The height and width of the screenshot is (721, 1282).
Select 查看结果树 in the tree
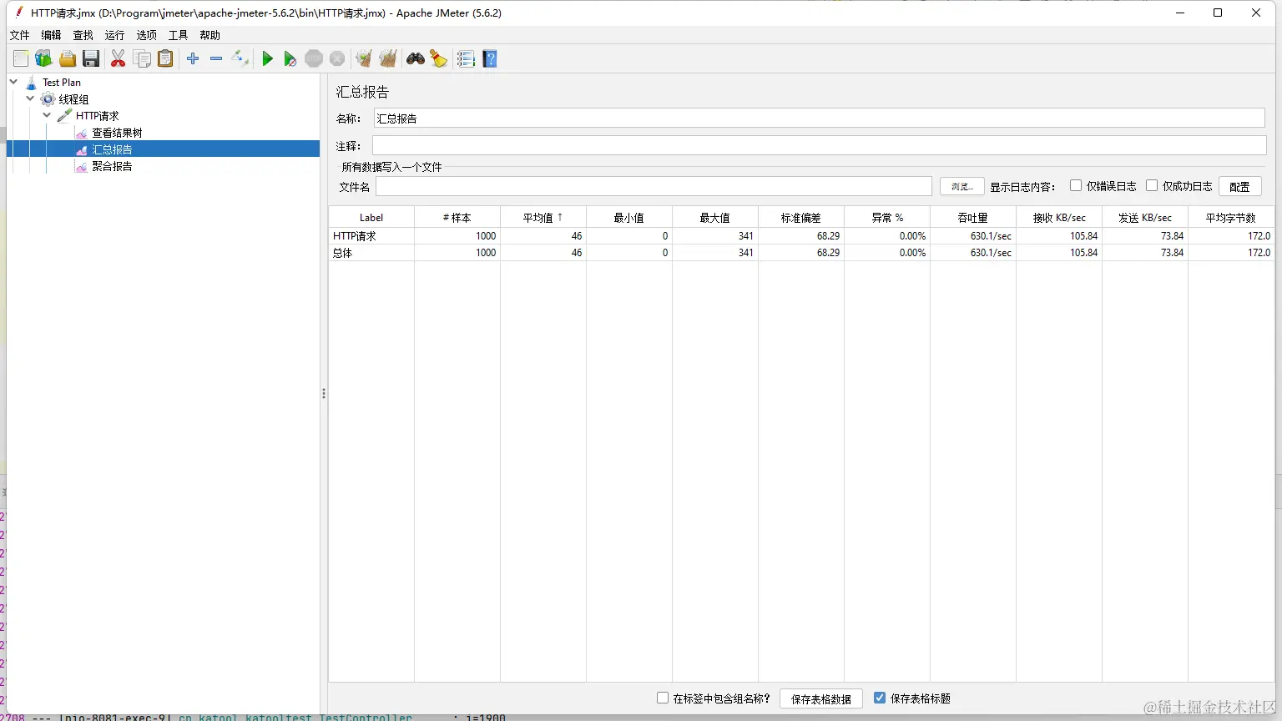(117, 133)
